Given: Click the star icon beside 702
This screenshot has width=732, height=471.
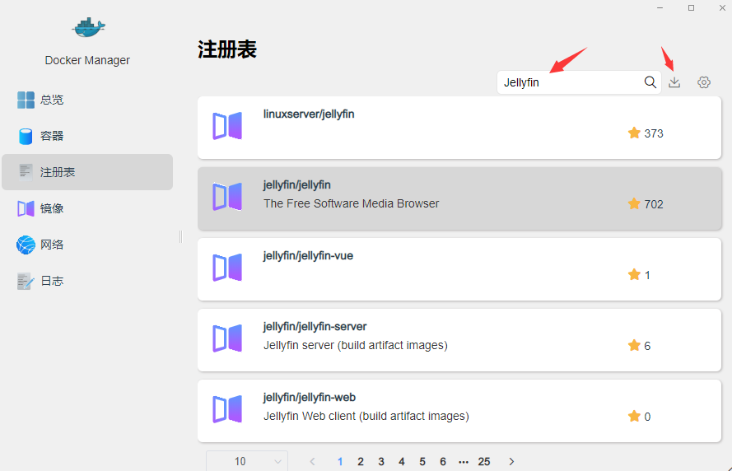Looking at the screenshot, I should point(634,203).
